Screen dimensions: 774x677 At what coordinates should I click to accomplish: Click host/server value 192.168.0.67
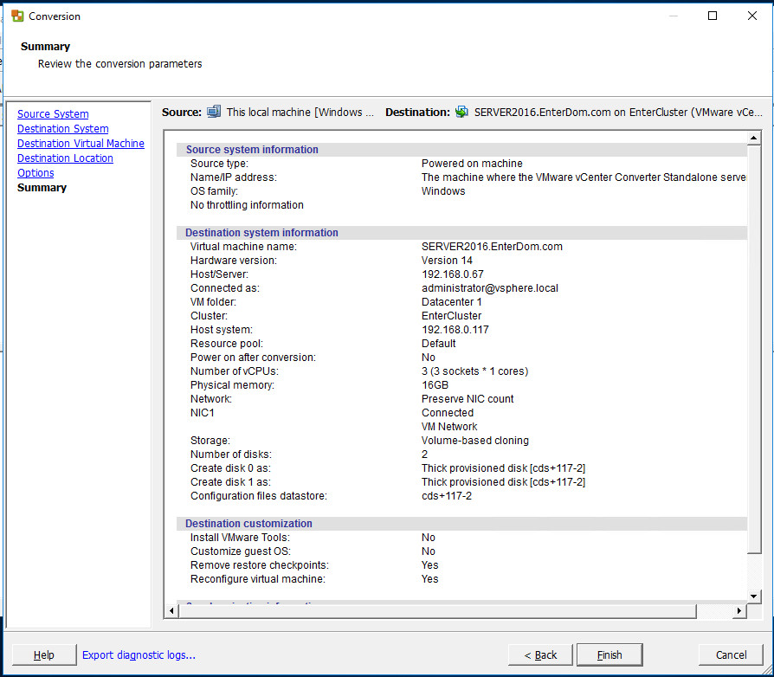tap(453, 274)
